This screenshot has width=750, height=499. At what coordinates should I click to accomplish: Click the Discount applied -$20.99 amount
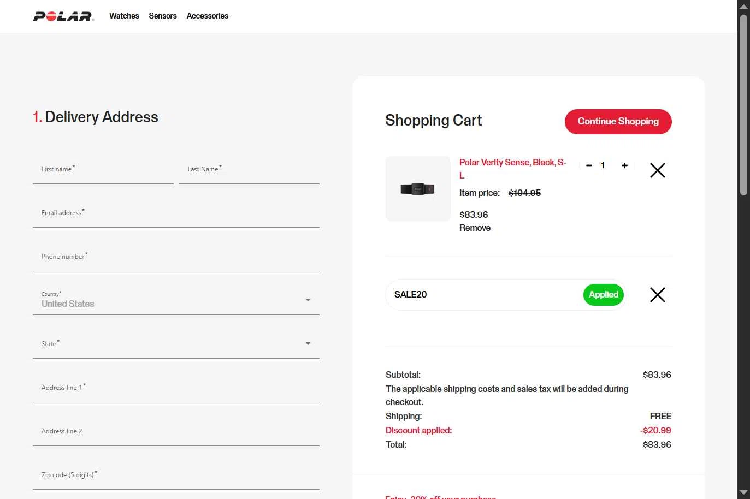pyautogui.click(x=655, y=431)
